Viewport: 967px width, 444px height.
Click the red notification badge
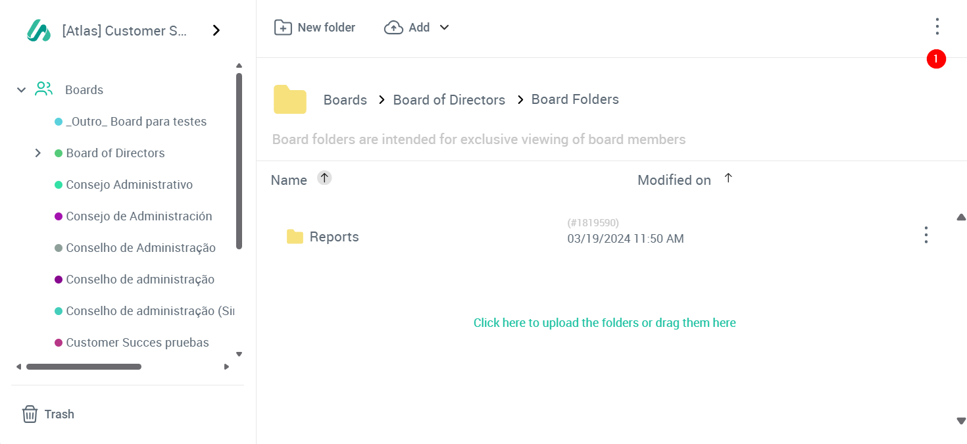click(x=936, y=59)
